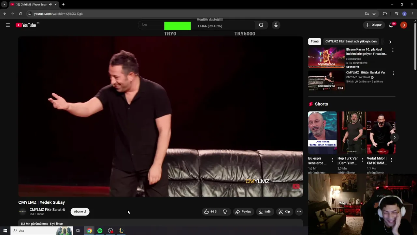Click the Abone ol subscribe button
417x235 pixels.
(80, 211)
